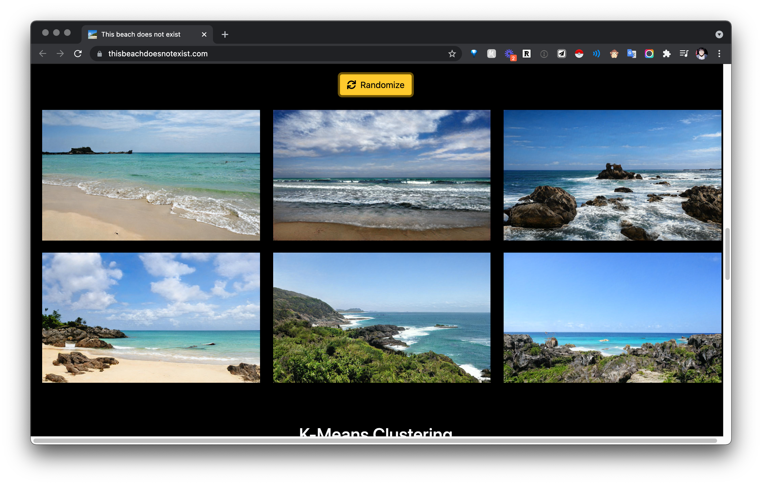
Task: Open the Chrome Extensions puzzle menu
Action: pyautogui.click(x=666, y=54)
